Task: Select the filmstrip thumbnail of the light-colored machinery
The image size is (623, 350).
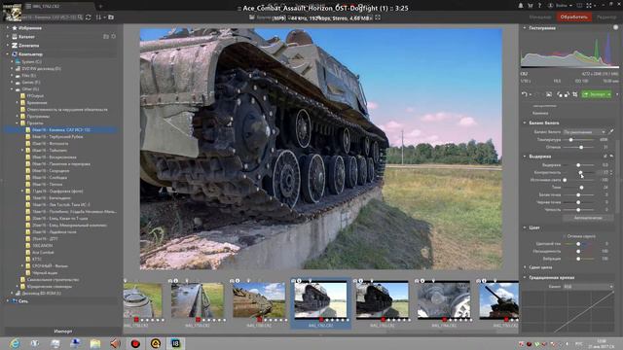Action: [444, 300]
